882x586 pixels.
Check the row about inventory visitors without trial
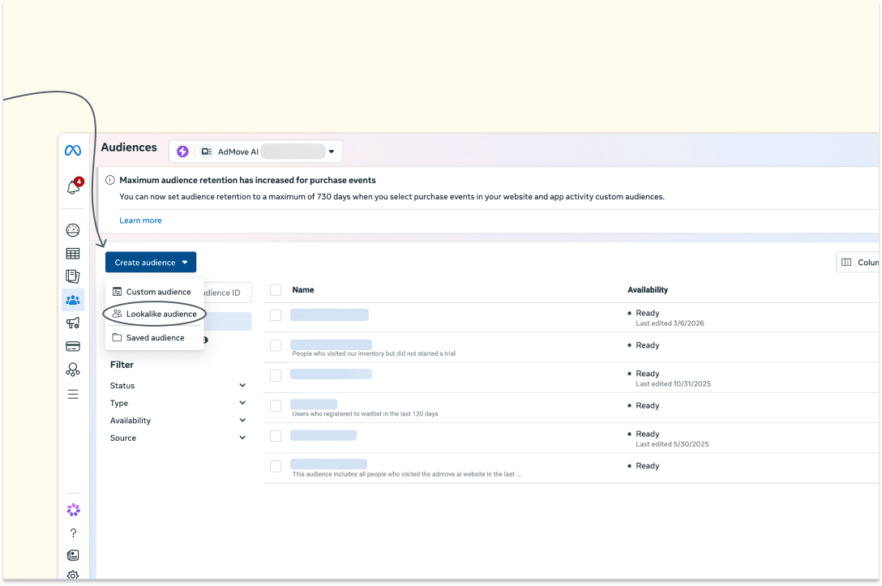pos(276,345)
